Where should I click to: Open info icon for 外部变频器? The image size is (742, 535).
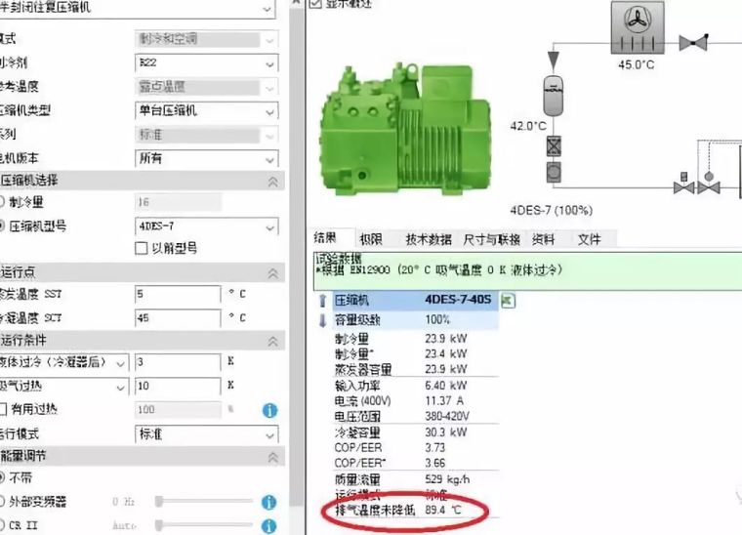tap(270, 502)
